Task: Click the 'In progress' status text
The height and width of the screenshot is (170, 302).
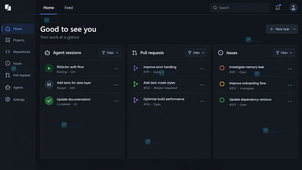Action: [247, 88]
